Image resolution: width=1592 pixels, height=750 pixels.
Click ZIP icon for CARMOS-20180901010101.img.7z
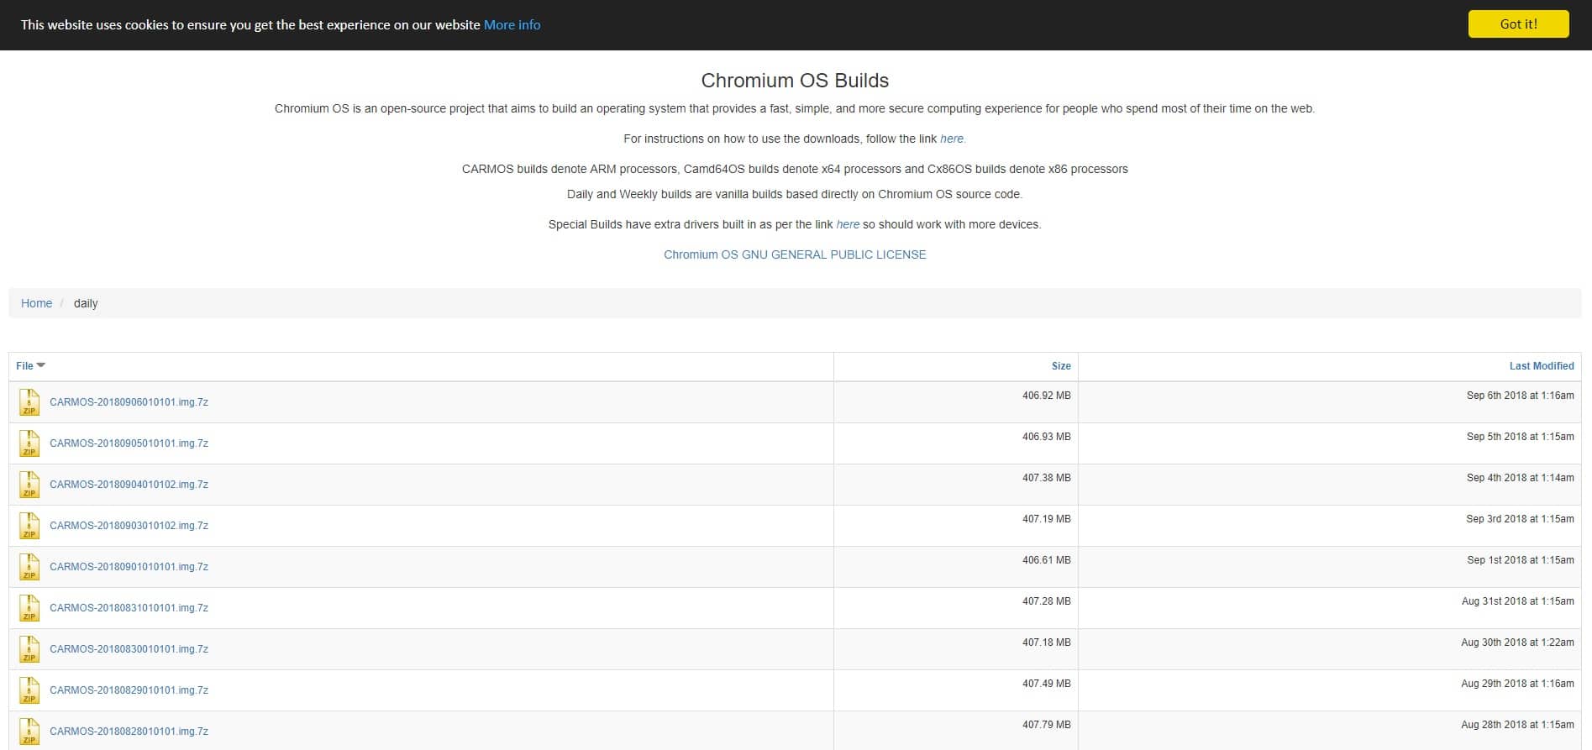pyautogui.click(x=29, y=567)
